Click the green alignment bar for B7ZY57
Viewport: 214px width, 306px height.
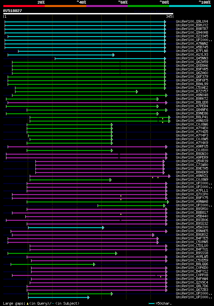tap(77, 92)
